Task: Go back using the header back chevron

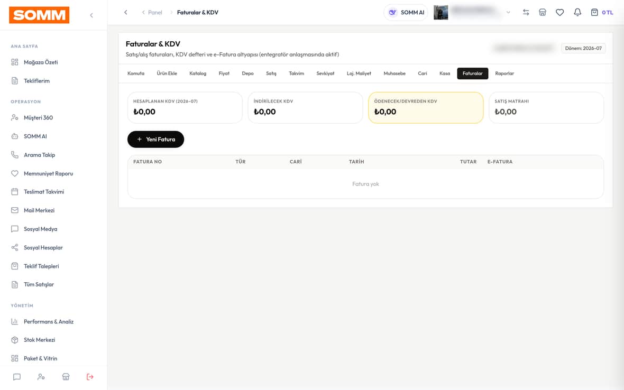Action: 126,12
